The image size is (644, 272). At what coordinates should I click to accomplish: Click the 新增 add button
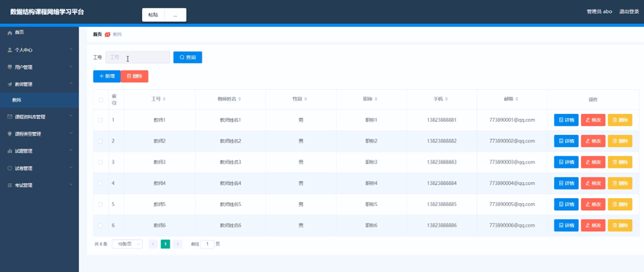point(107,76)
